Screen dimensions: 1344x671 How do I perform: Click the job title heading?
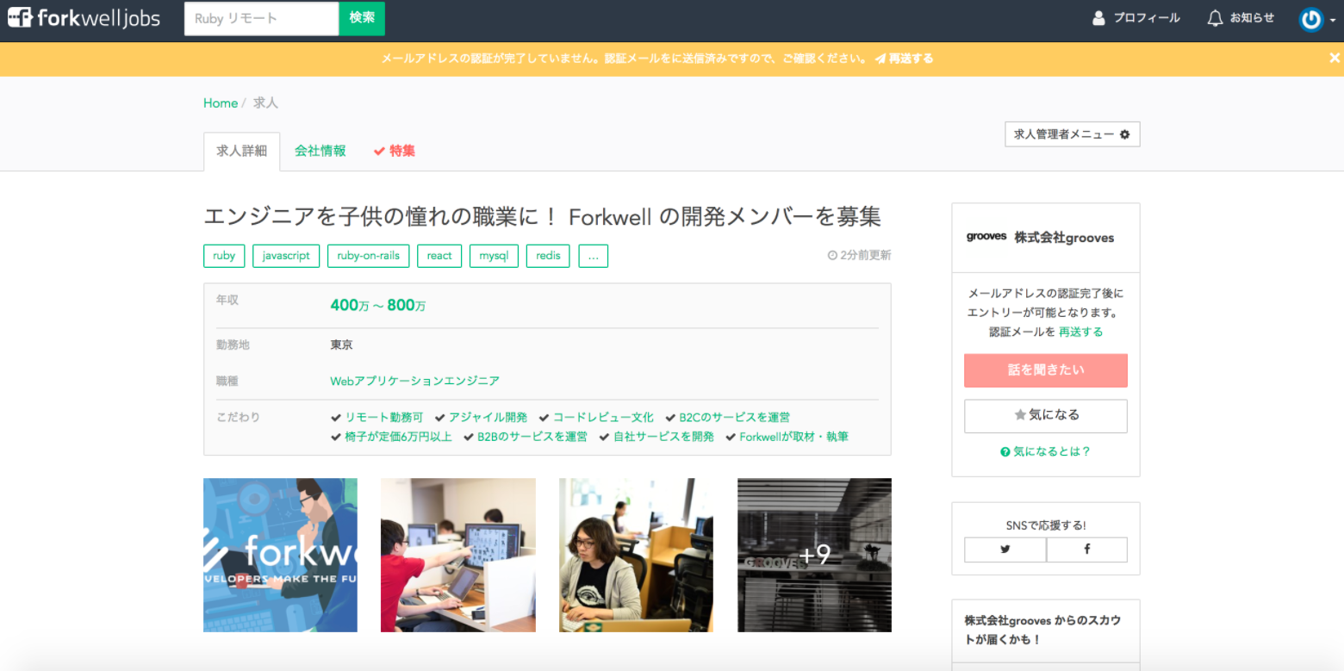pyautogui.click(x=542, y=217)
